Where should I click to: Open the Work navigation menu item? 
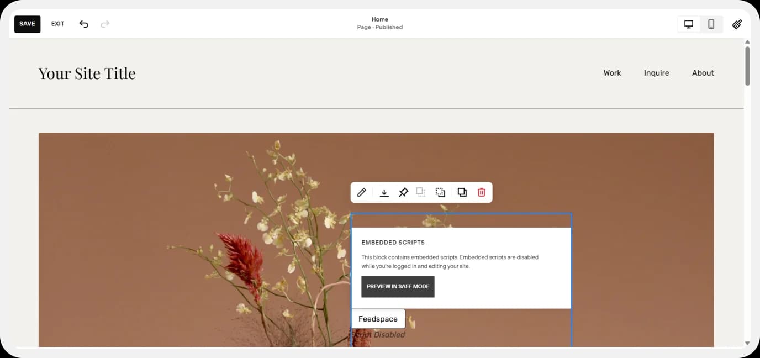click(612, 73)
